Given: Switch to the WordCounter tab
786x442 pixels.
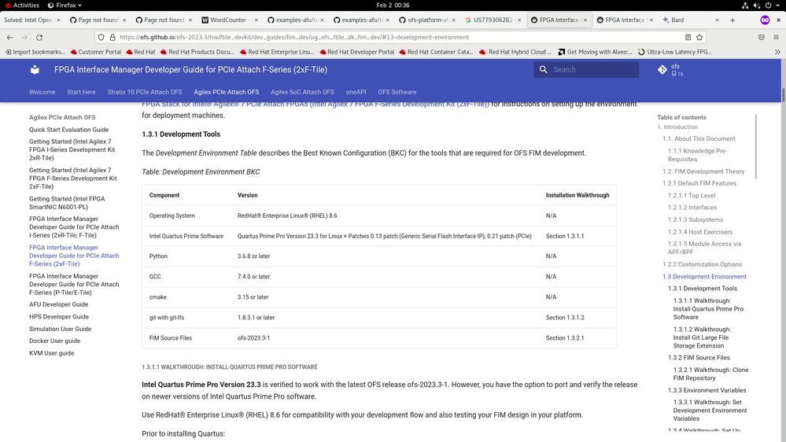Looking at the screenshot, I should pos(230,20).
